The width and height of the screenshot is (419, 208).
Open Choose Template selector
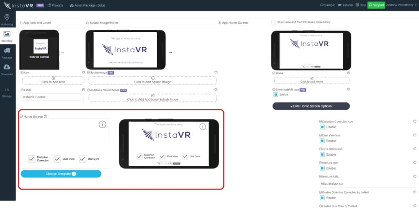[61, 174]
